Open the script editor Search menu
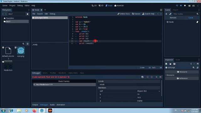This screenshot has width=201, height=113. coord(40,14)
